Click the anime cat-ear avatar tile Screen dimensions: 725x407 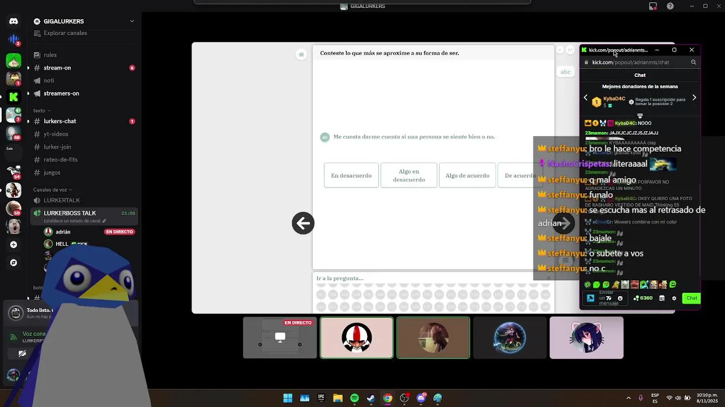586,337
